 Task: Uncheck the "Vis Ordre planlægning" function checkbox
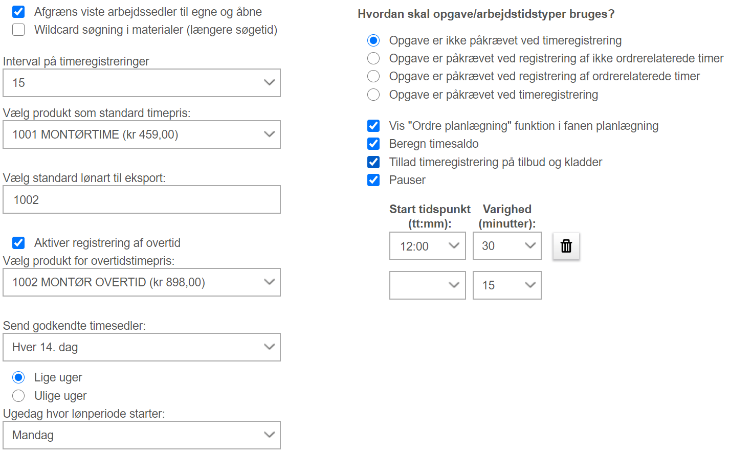click(x=373, y=126)
